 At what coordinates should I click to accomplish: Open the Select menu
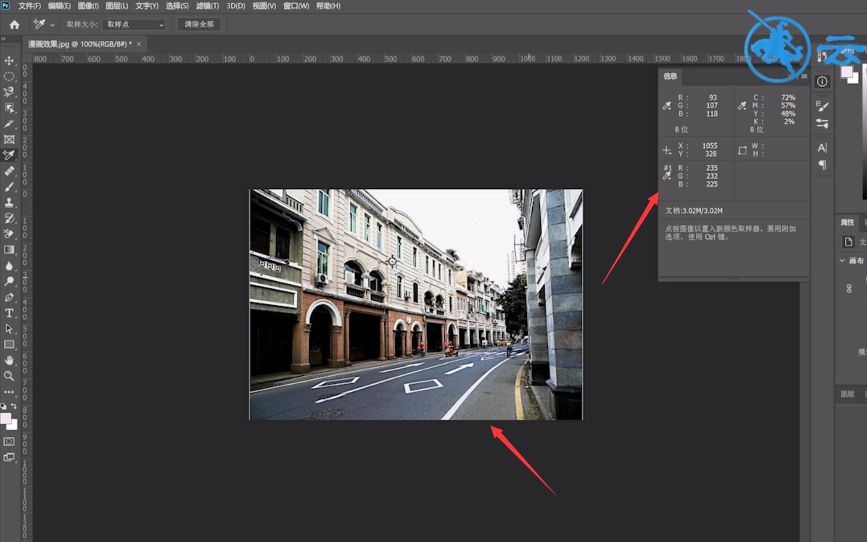177,6
